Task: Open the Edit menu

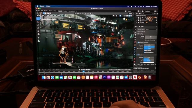Action: 42,11
